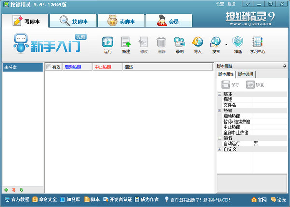This screenshot has height=207, width=290.
Task: Click the 导入 (Import) toolbar icon
Action: 197,42
